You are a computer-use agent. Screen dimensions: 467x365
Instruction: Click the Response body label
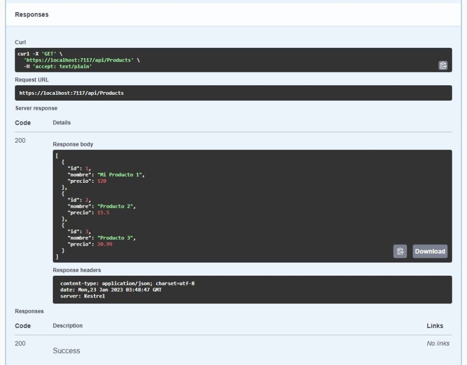73,144
